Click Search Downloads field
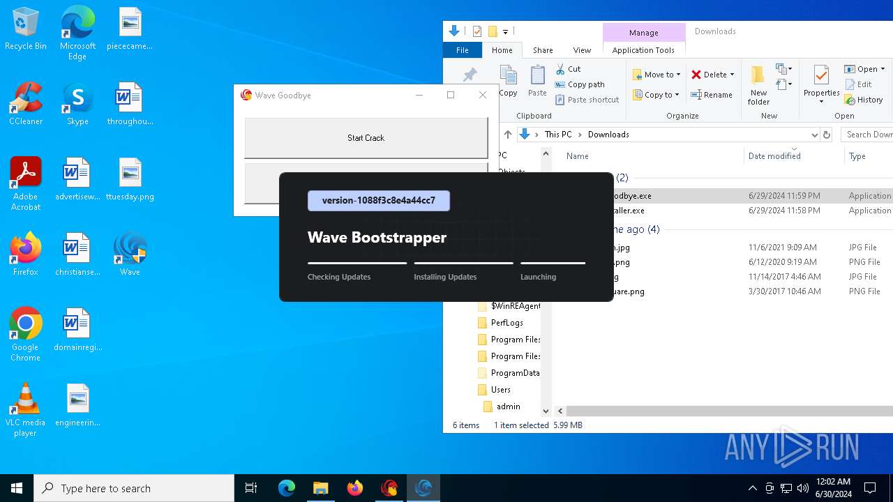This screenshot has height=502, width=893. pos(866,135)
